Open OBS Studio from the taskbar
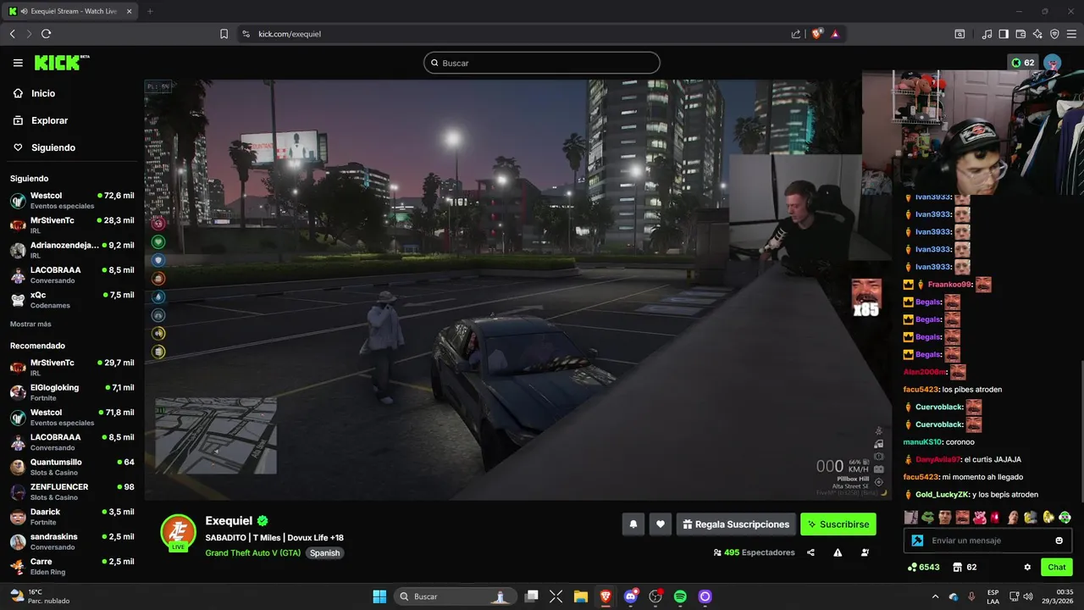The image size is (1084, 610). pos(655,596)
